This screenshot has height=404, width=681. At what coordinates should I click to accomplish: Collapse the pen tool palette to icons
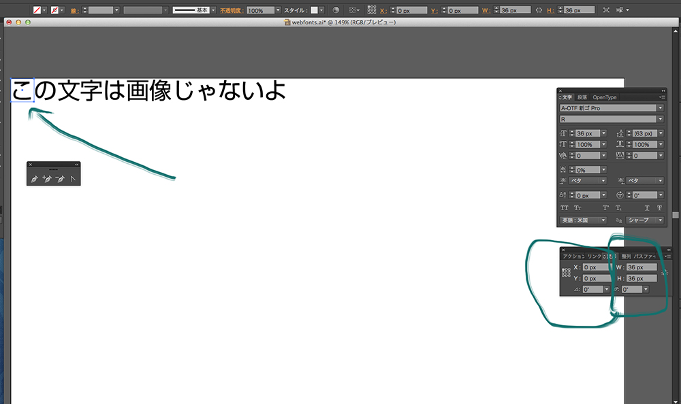tap(76, 165)
